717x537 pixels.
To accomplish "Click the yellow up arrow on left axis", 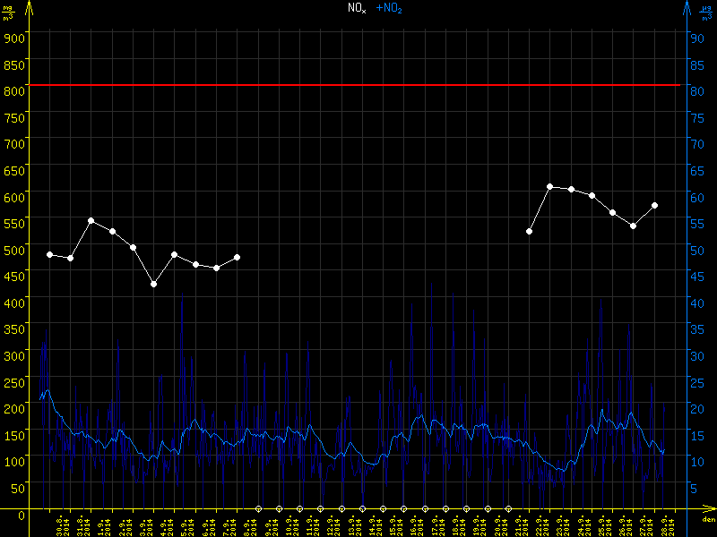I will coord(29,7).
